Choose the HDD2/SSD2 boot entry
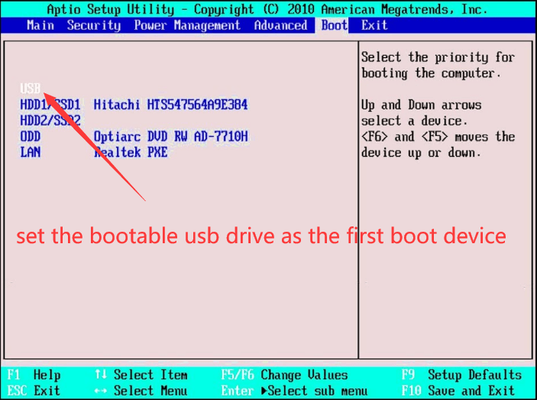537x400 pixels. 50,121
